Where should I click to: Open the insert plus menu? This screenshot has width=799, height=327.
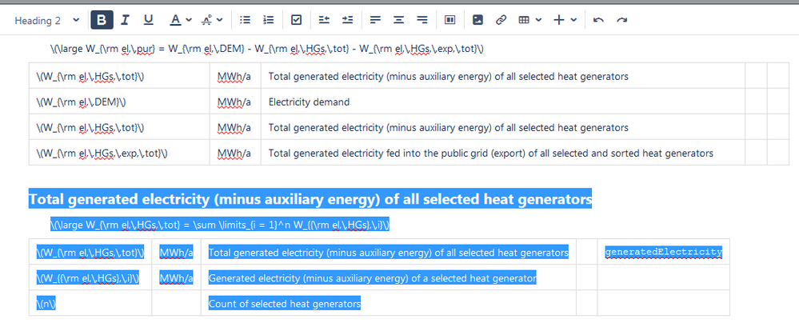[565, 20]
